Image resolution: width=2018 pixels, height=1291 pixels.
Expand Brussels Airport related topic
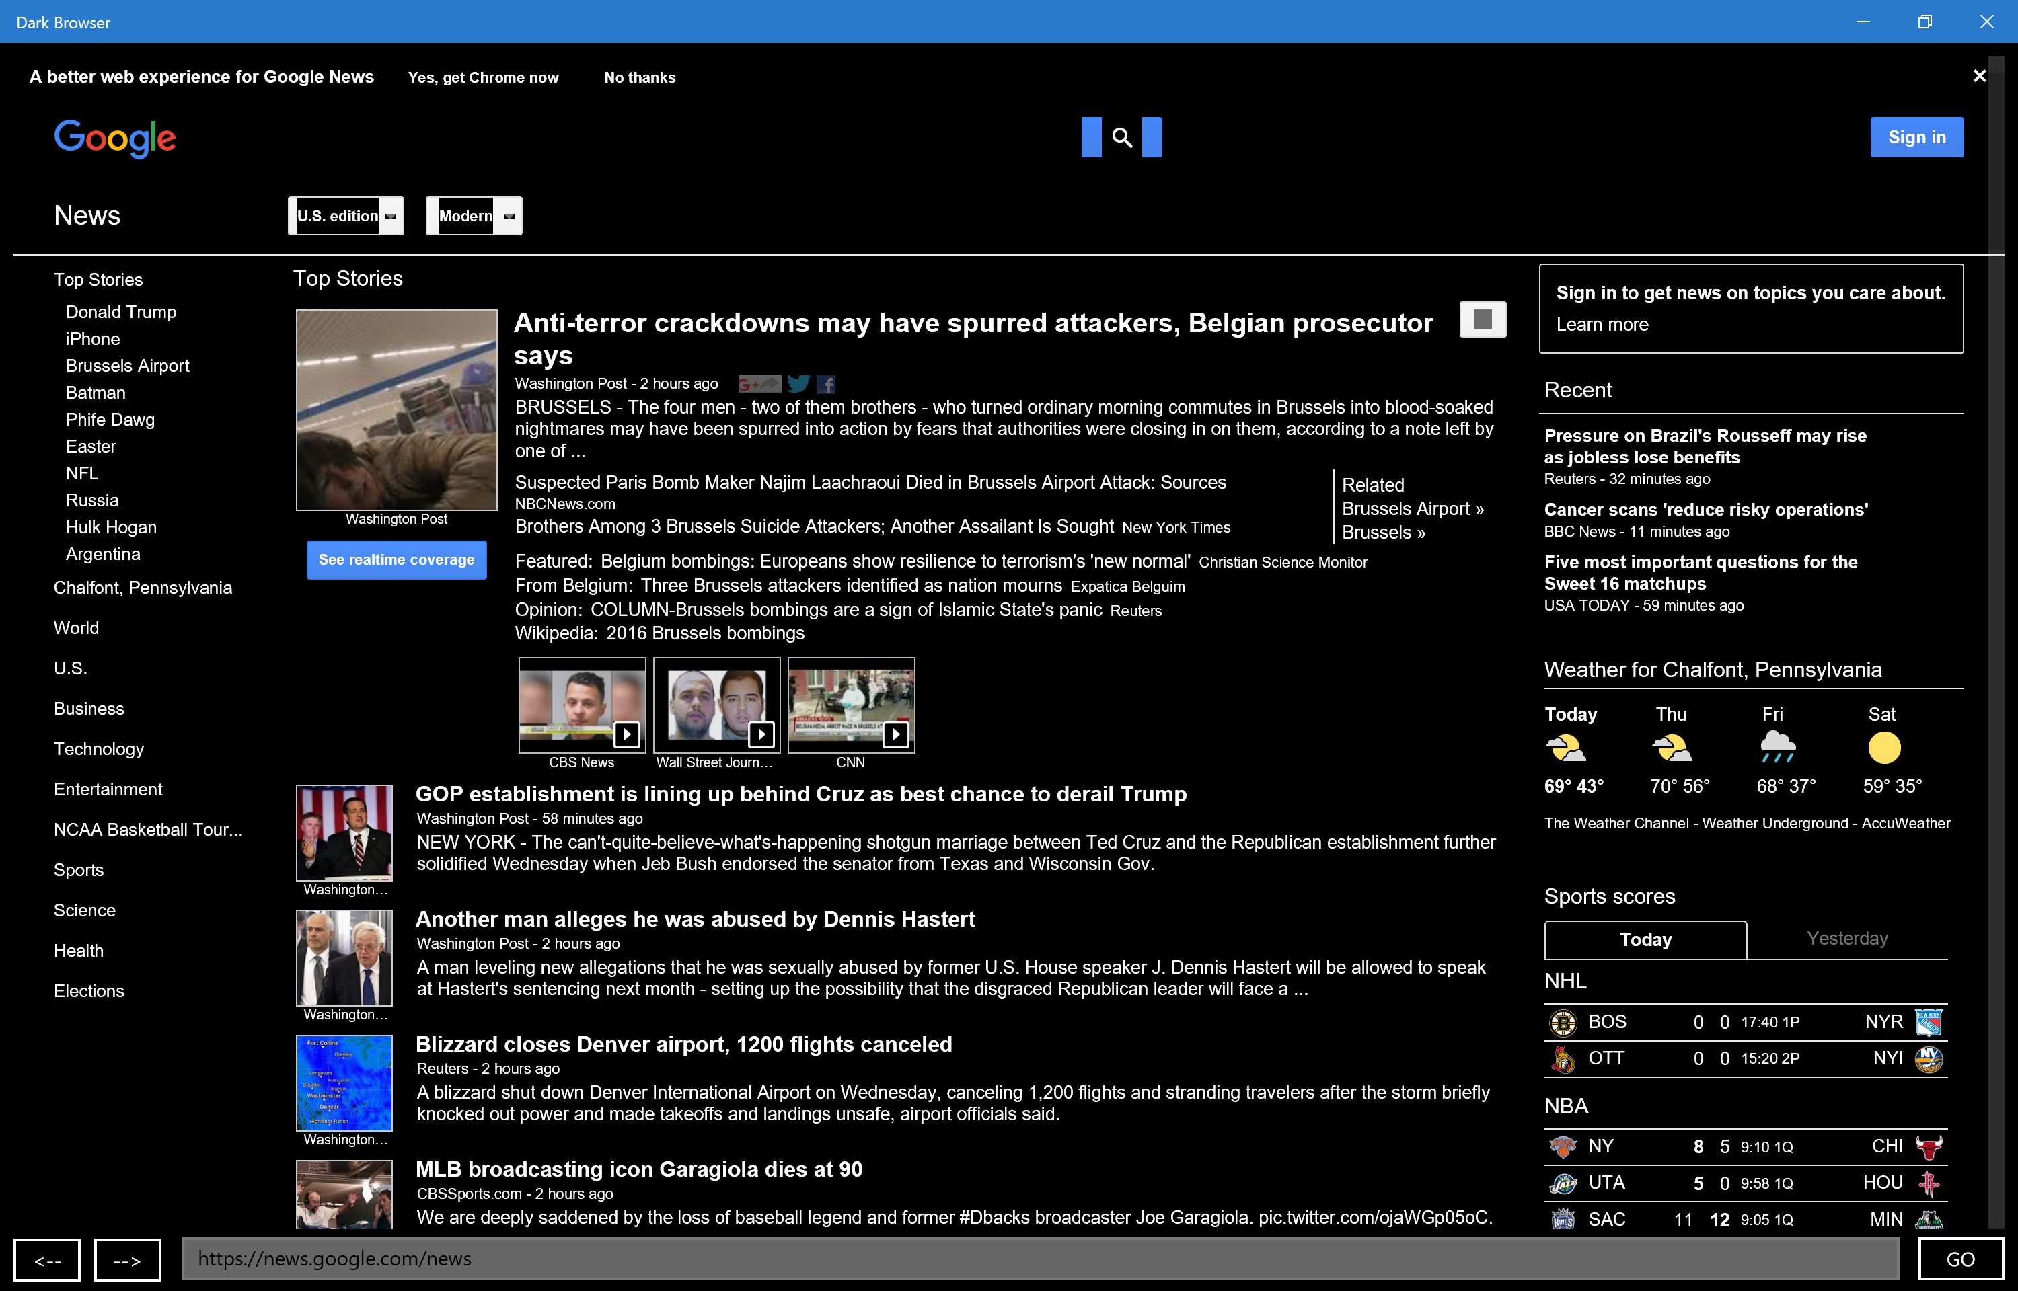[1412, 509]
